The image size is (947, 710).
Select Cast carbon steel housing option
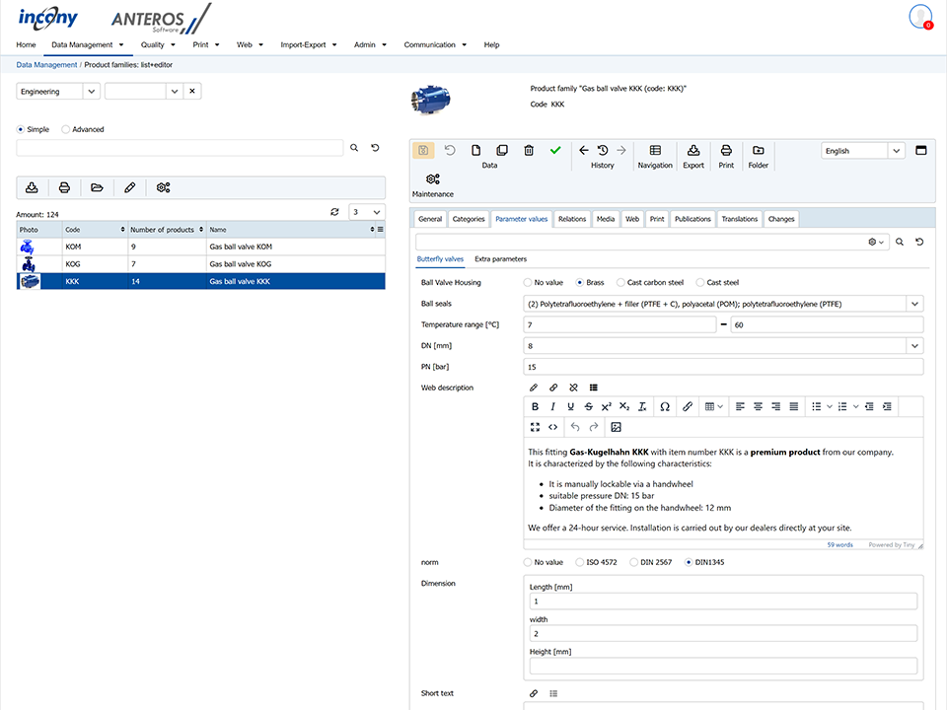pyautogui.click(x=619, y=282)
